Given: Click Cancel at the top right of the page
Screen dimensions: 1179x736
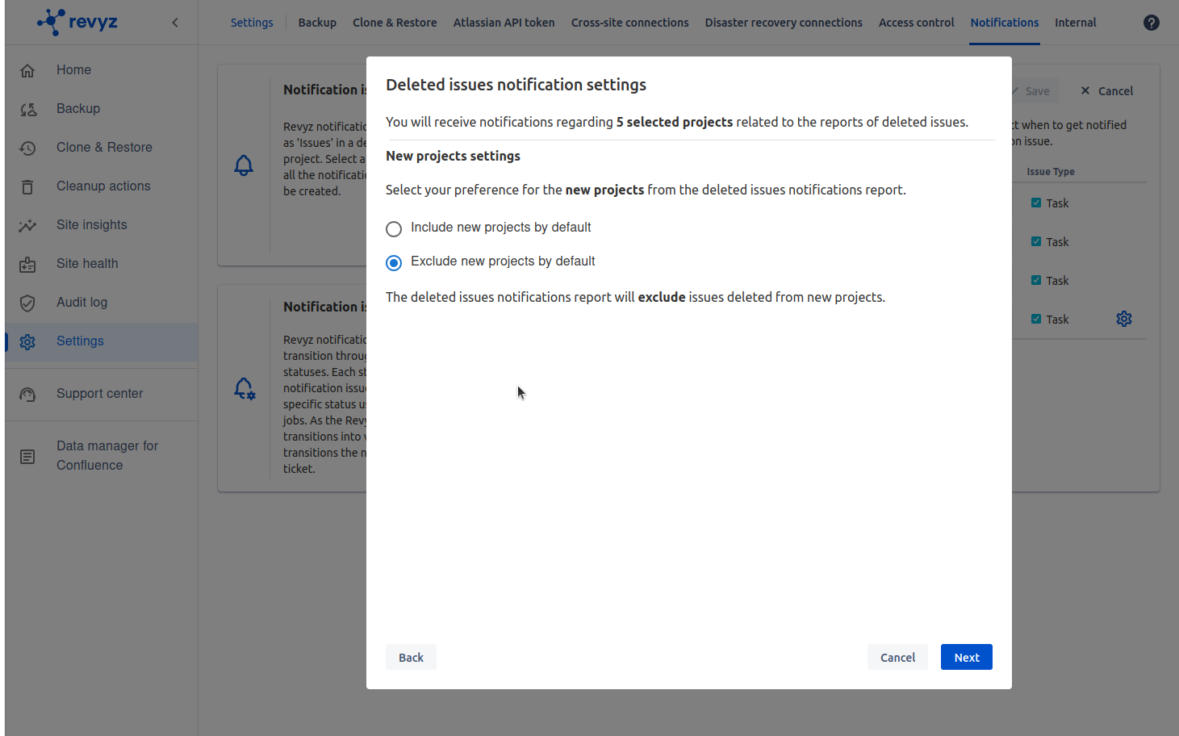Looking at the screenshot, I should 1106,90.
